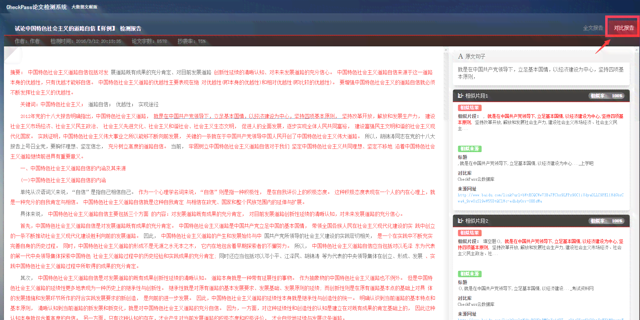Click the 标题 entry in 相似片段2 ending 考试资料网

coord(525,288)
